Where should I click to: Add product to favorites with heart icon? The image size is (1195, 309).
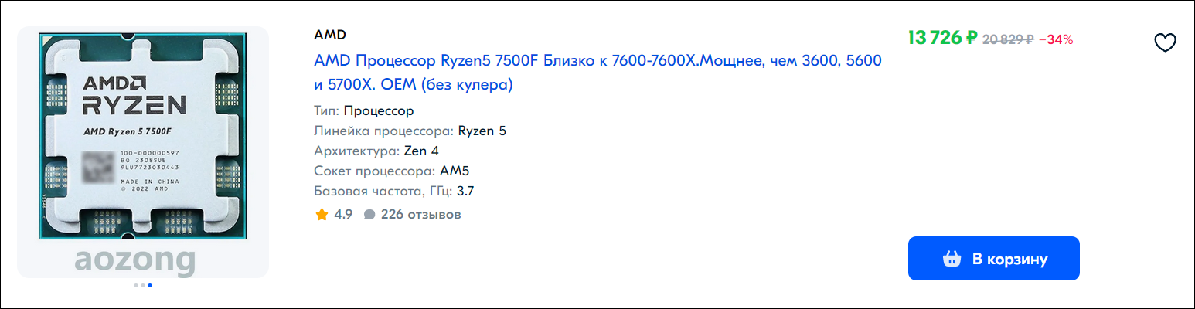(x=1164, y=43)
